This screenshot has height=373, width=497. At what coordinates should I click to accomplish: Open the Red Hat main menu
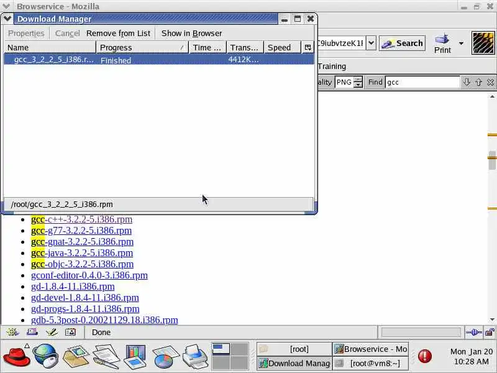tap(17, 356)
